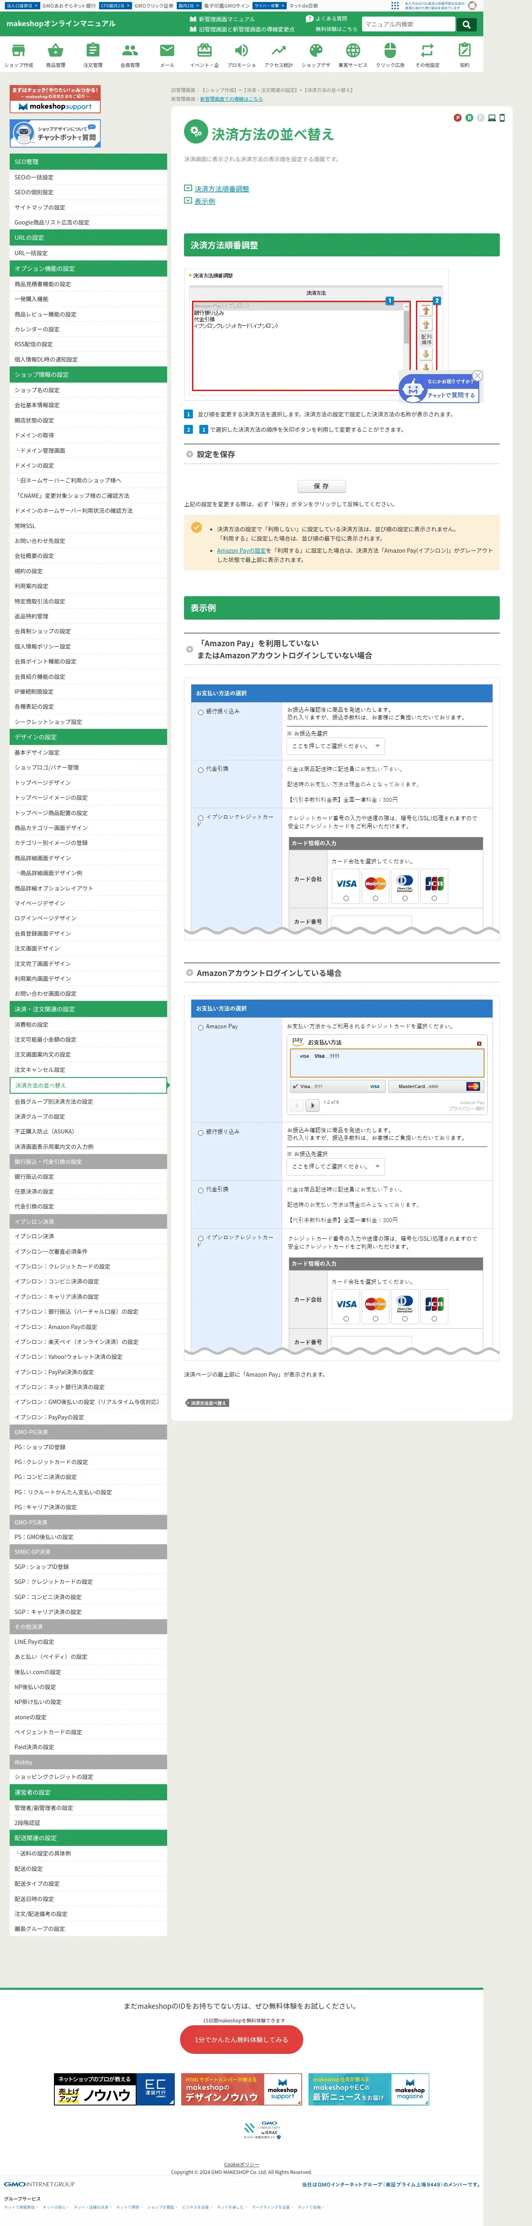Click the makeshop support banner

tap(55, 100)
